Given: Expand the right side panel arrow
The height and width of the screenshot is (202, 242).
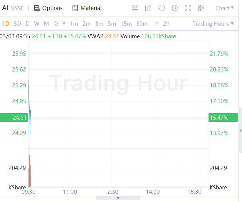Looking at the screenshot, I should point(241,130).
